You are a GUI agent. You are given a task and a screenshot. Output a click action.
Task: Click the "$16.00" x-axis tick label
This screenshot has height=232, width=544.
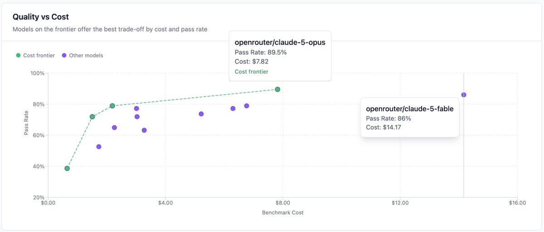coord(517,203)
